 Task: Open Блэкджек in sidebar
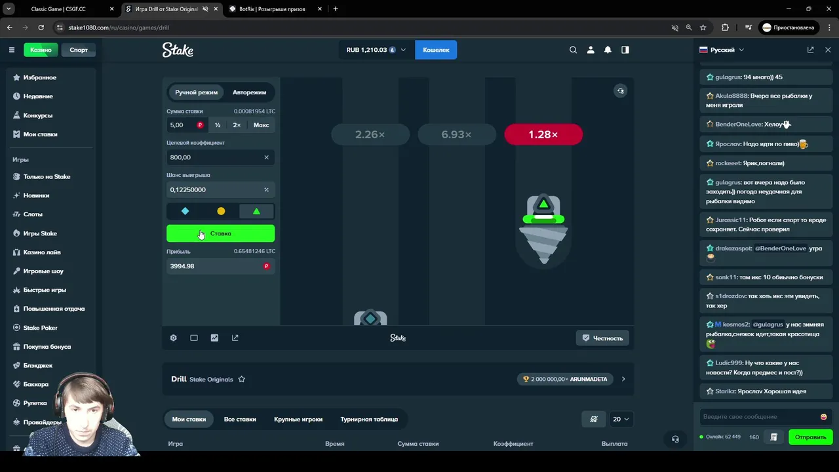[x=38, y=366]
